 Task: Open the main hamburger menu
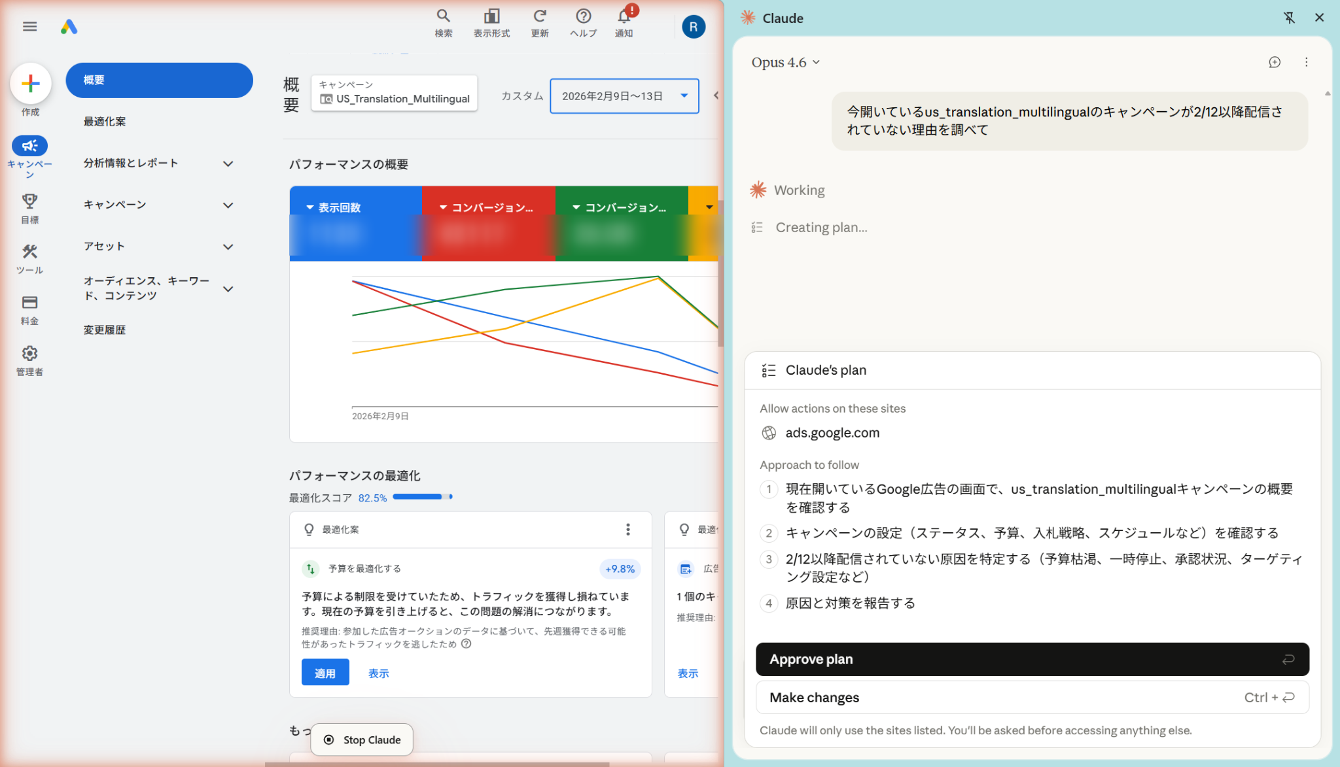pos(29,26)
